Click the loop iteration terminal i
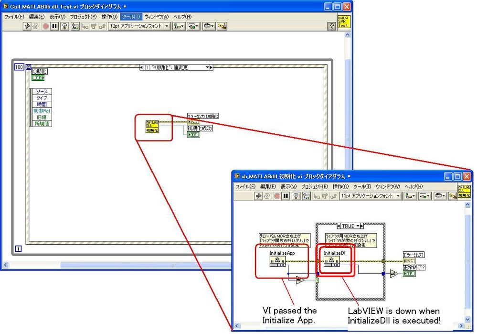Image resolution: width=477 pixels, height=334 pixels. coord(18,249)
